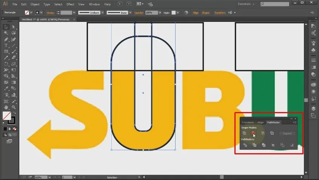Switch to Align panel tab
This screenshot has width=319, height=180.
260,122
